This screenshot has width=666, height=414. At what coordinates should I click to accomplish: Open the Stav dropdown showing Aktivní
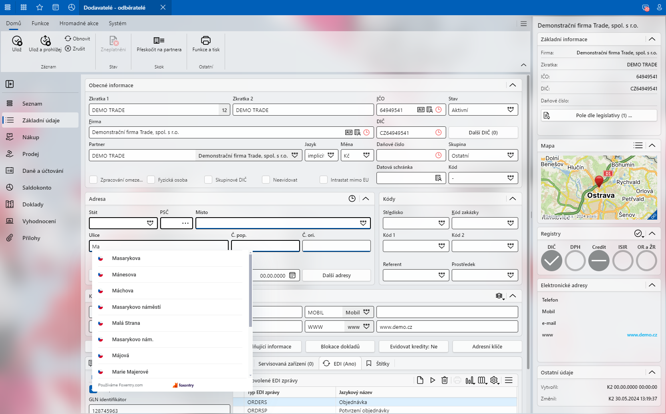[510, 110]
